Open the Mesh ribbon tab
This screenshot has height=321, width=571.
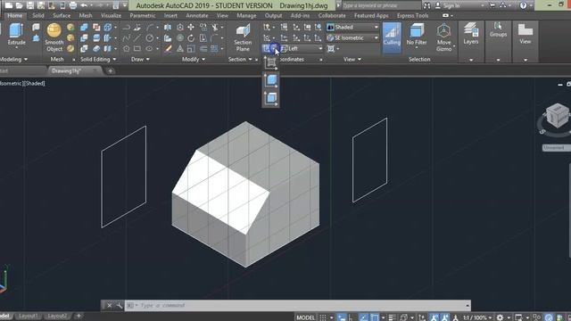click(x=86, y=16)
